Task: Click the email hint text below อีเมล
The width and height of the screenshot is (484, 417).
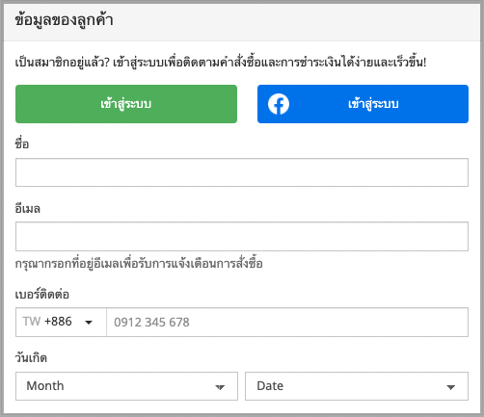Action: tap(139, 264)
